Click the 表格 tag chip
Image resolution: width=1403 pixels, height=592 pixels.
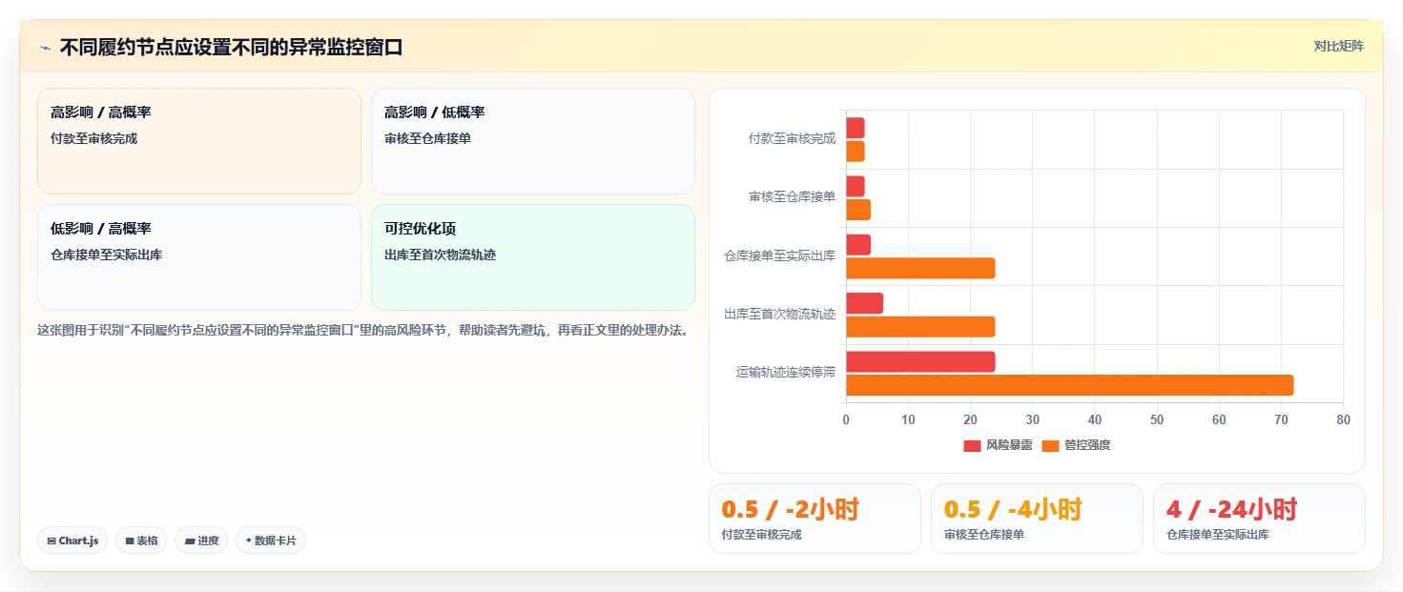tap(141, 541)
